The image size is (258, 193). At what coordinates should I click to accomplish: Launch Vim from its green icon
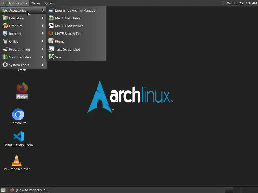[x=51, y=57]
